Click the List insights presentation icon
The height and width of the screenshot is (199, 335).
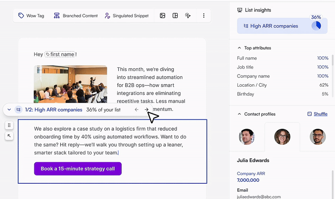(x=240, y=10)
